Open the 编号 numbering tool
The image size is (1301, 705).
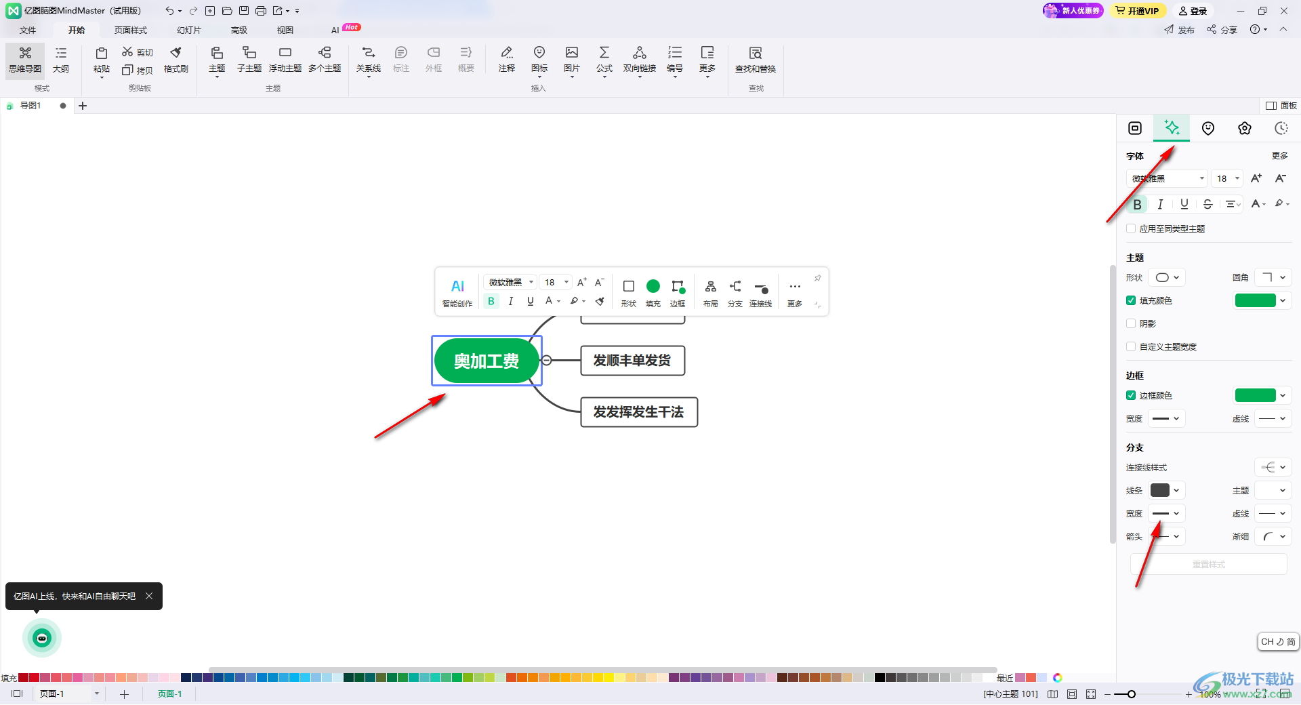675,60
